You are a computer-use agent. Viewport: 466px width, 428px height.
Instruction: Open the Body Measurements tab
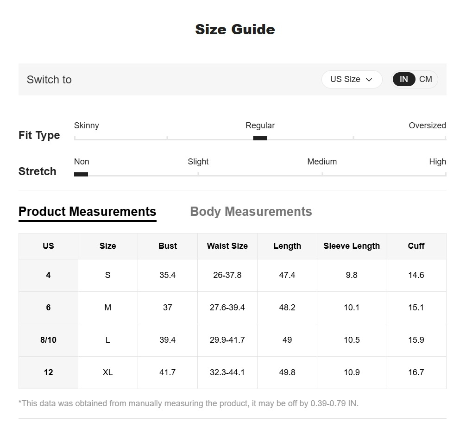(x=251, y=212)
